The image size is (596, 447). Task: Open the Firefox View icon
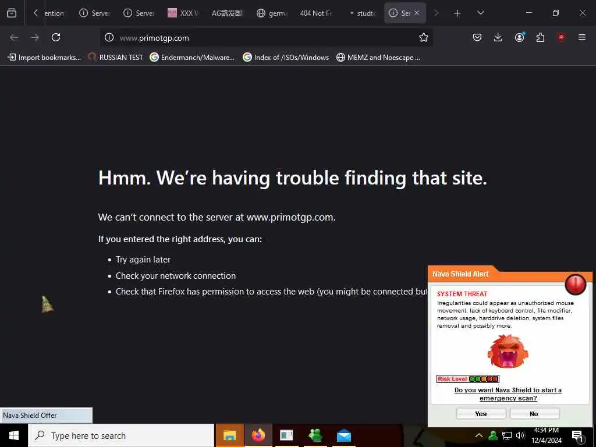click(x=12, y=13)
